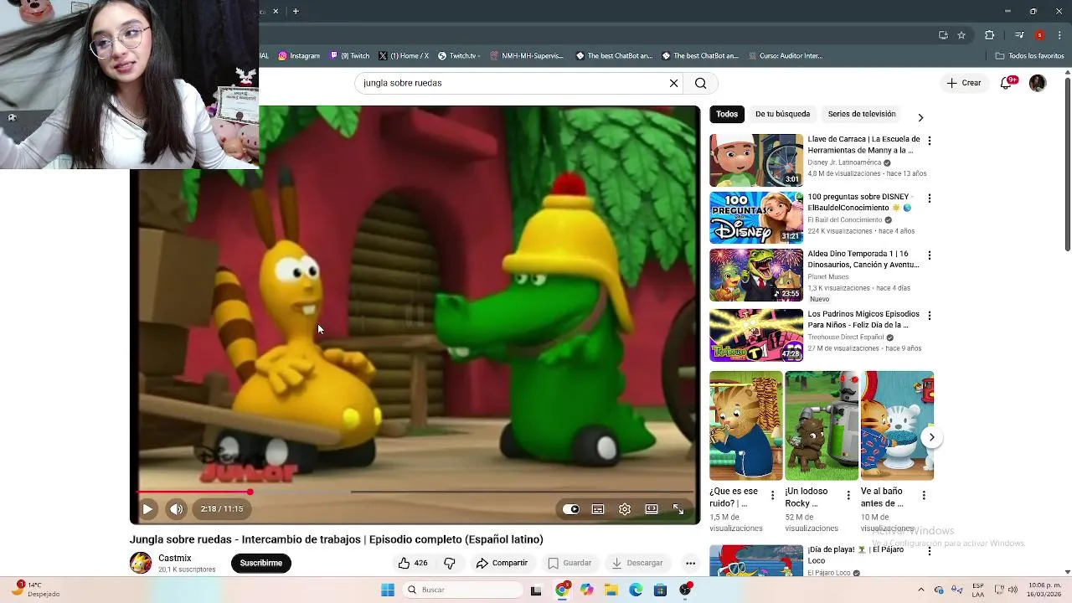Image resolution: width=1072 pixels, height=603 pixels.
Task: Dislike the video
Action: [450, 563]
